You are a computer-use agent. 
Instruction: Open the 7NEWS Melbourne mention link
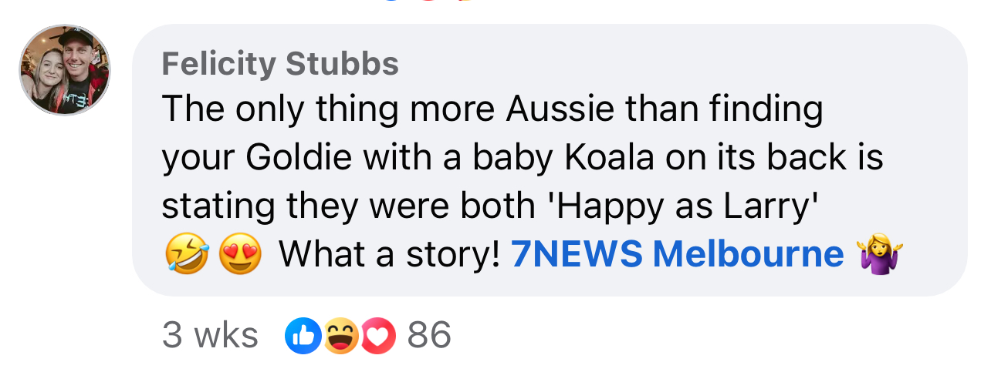(x=677, y=255)
